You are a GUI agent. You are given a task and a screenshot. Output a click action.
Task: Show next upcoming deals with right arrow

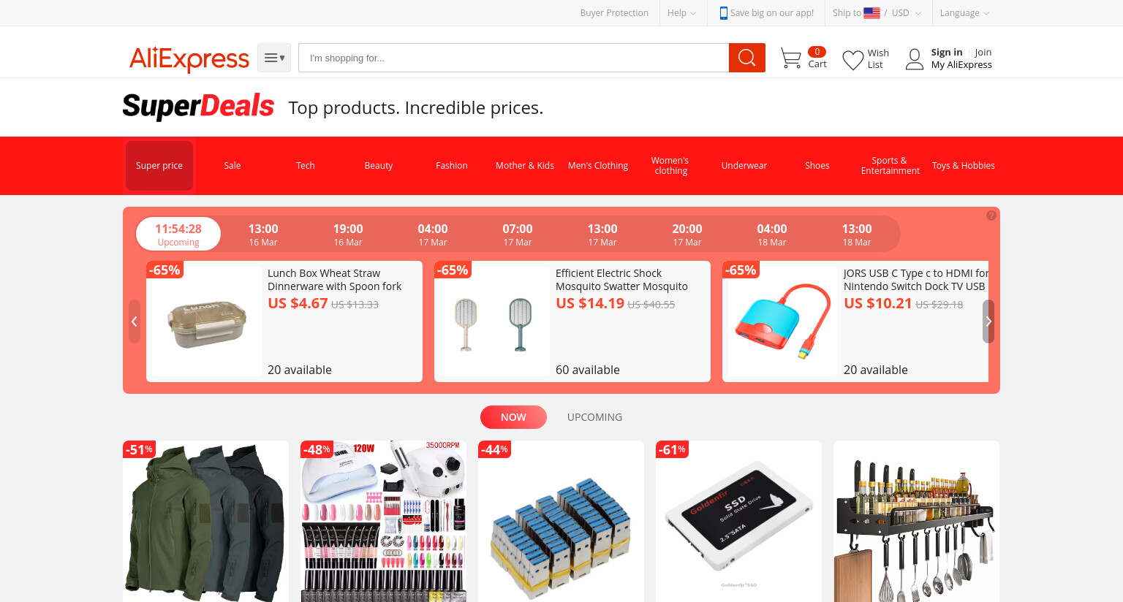[x=988, y=321]
